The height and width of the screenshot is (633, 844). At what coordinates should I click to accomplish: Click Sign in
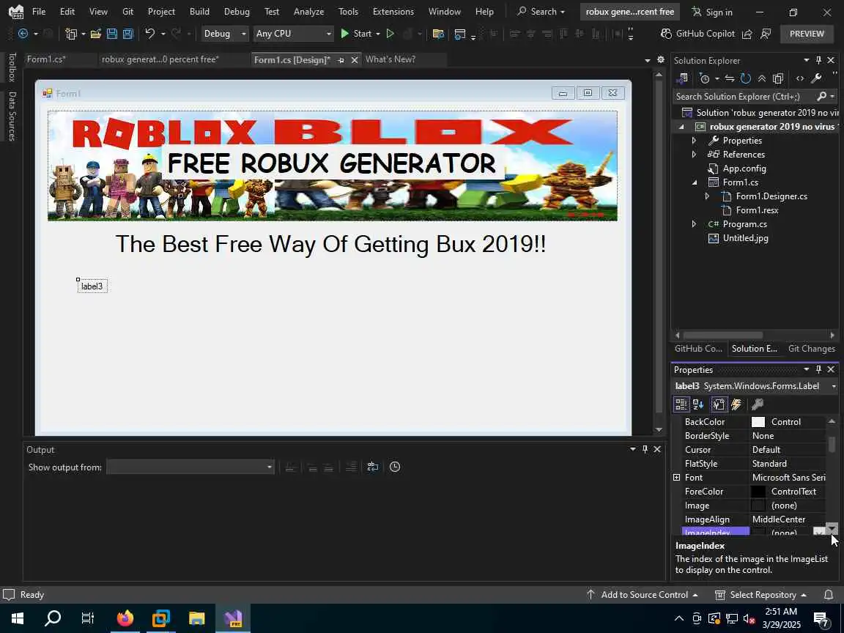coord(711,12)
